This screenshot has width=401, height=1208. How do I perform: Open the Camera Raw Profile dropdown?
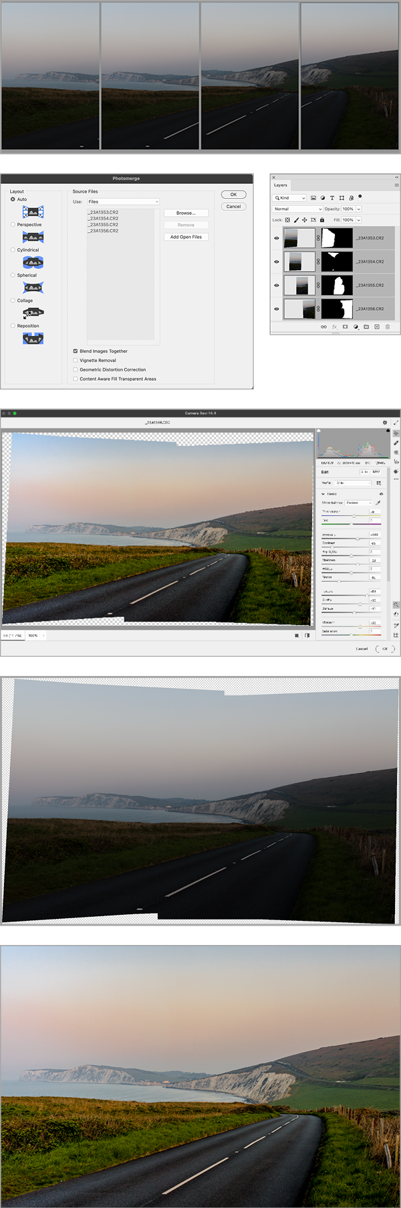(x=352, y=483)
